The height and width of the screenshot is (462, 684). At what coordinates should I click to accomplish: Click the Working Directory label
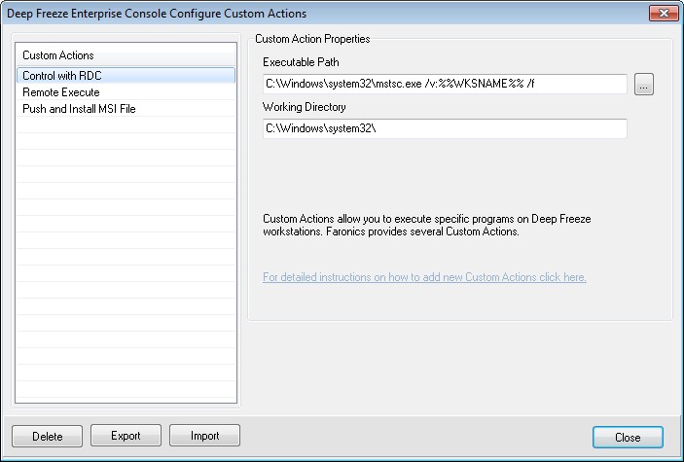305,107
